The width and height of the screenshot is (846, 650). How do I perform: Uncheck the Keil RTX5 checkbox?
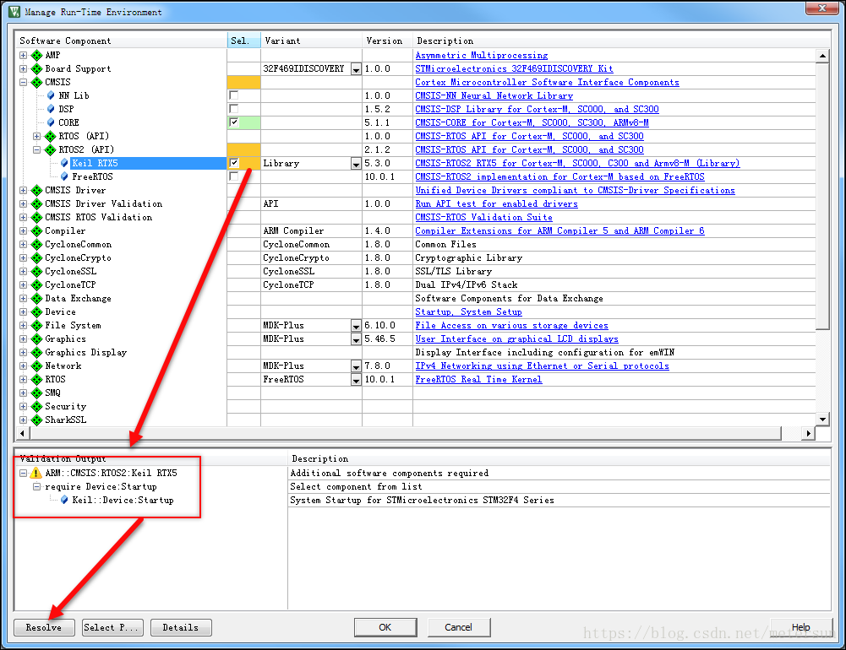[233, 163]
